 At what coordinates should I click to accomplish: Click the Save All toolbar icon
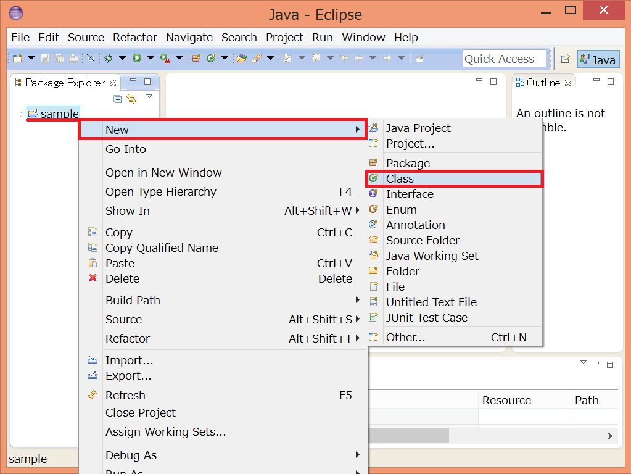(x=60, y=59)
